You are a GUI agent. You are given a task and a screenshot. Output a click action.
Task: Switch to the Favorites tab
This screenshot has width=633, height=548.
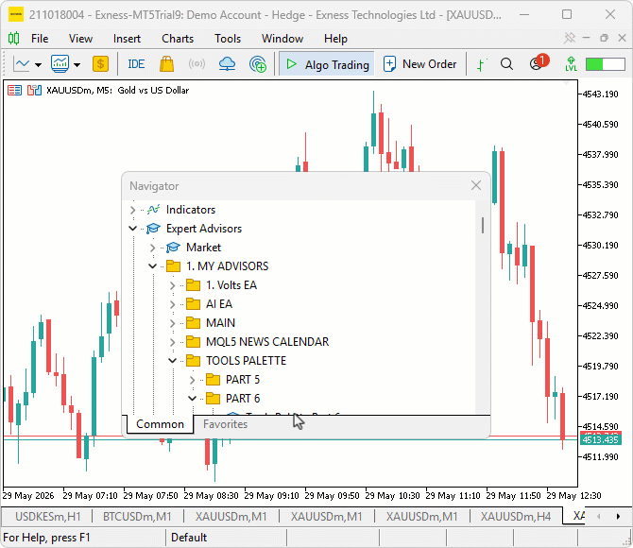pyautogui.click(x=225, y=424)
